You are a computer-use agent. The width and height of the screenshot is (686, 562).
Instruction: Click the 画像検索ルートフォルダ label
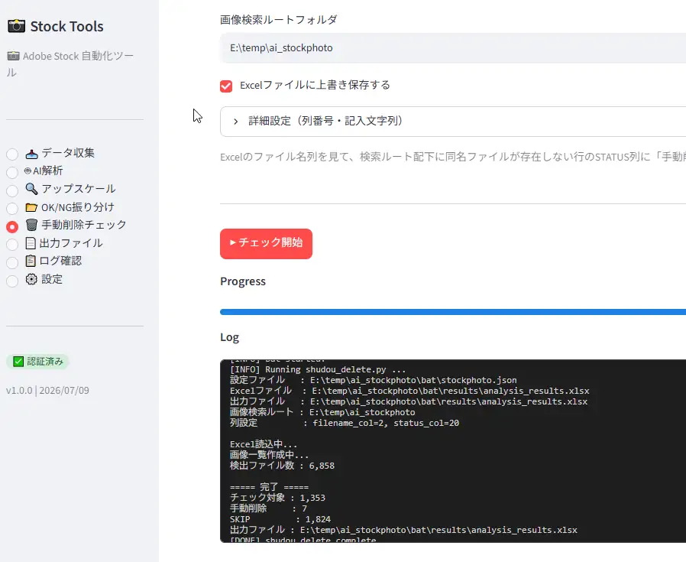coord(279,20)
